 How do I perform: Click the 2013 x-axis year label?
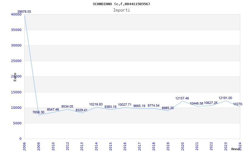82,146
